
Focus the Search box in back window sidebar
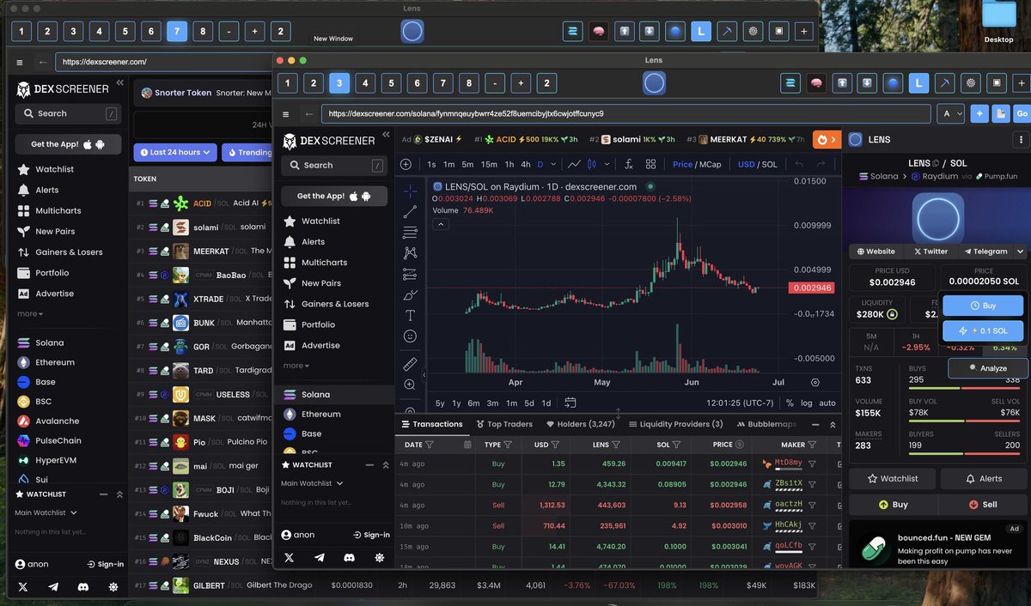pyautogui.click(x=68, y=113)
